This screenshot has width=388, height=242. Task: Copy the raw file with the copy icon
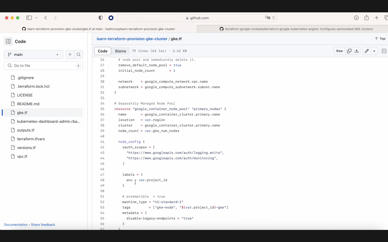tap(349, 51)
